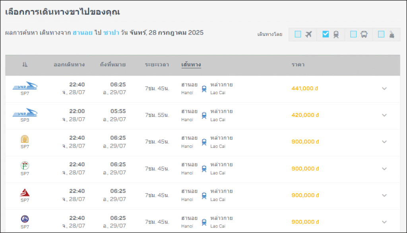Sort results by ระยะเวลา column header
This screenshot has width=407, height=233.
[x=157, y=64]
